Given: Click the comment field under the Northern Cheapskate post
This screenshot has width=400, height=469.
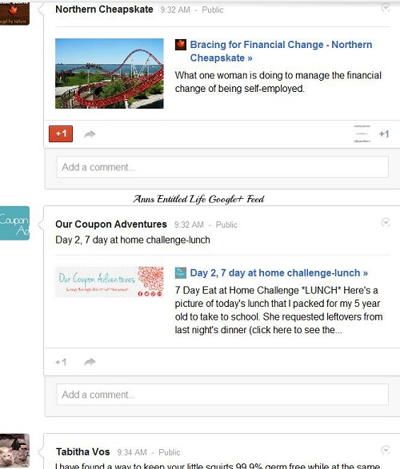Looking at the screenshot, I should click(222, 167).
